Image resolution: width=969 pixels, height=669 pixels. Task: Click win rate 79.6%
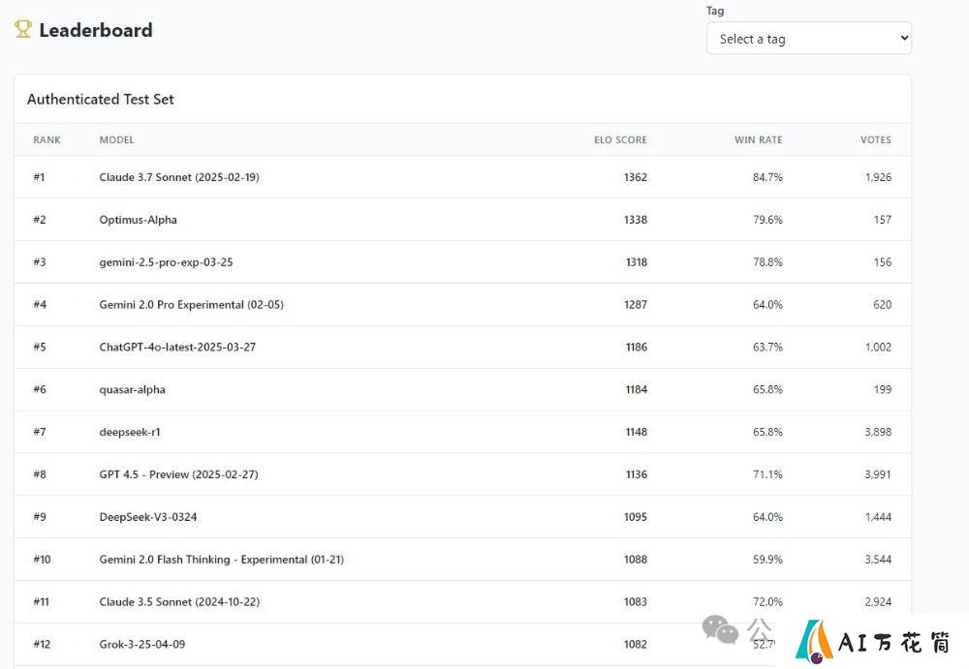click(767, 220)
